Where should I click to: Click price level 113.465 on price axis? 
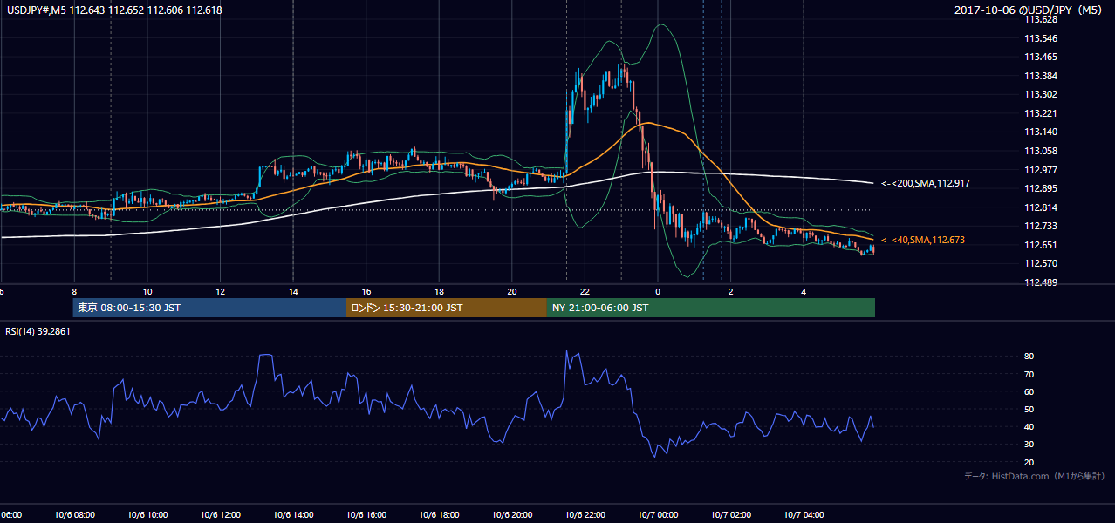(x=1041, y=57)
